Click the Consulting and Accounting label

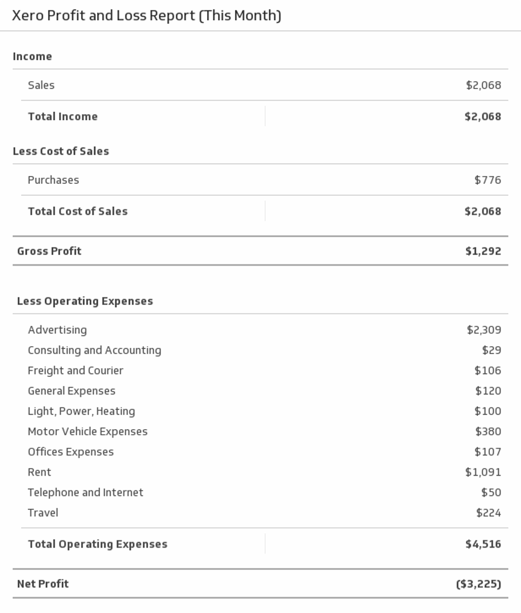(94, 350)
